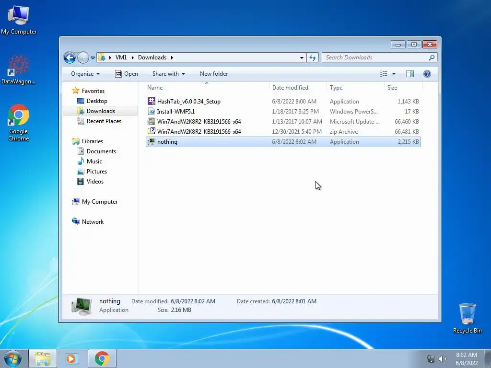Open Explorer help with question icon
The image size is (491, 368).
(427, 74)
